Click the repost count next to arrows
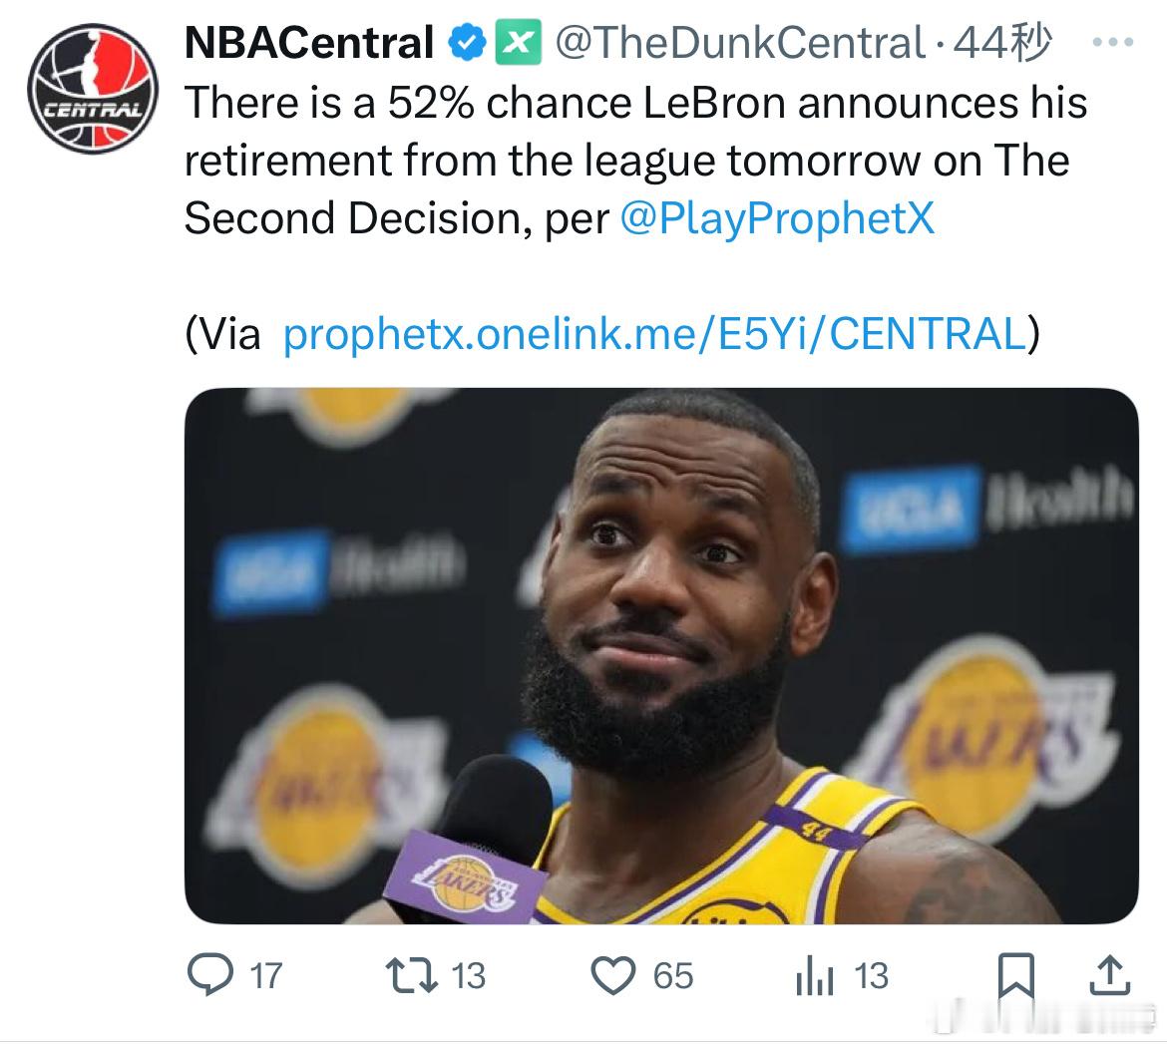The image size is (1167, 1046). pos(468,975)
